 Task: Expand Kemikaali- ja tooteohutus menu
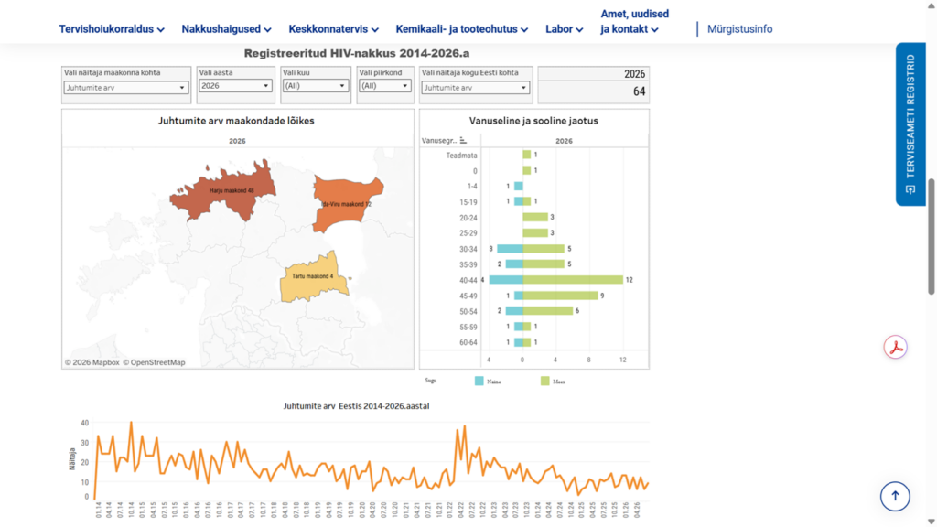pyautogui.click(x=462, y=28)
